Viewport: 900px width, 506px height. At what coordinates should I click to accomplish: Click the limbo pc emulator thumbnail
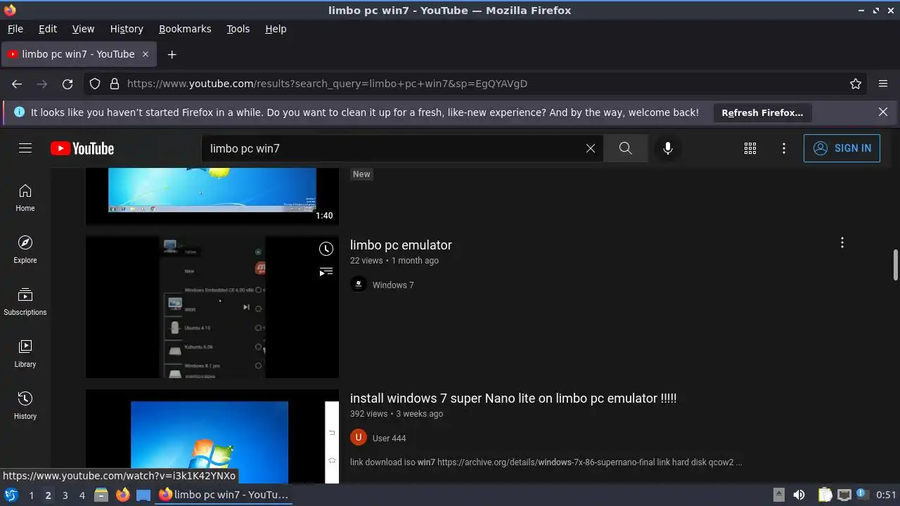point(212,307)
